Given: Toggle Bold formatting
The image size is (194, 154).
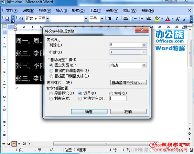Looking at the screenshot, I should point(110,19).
